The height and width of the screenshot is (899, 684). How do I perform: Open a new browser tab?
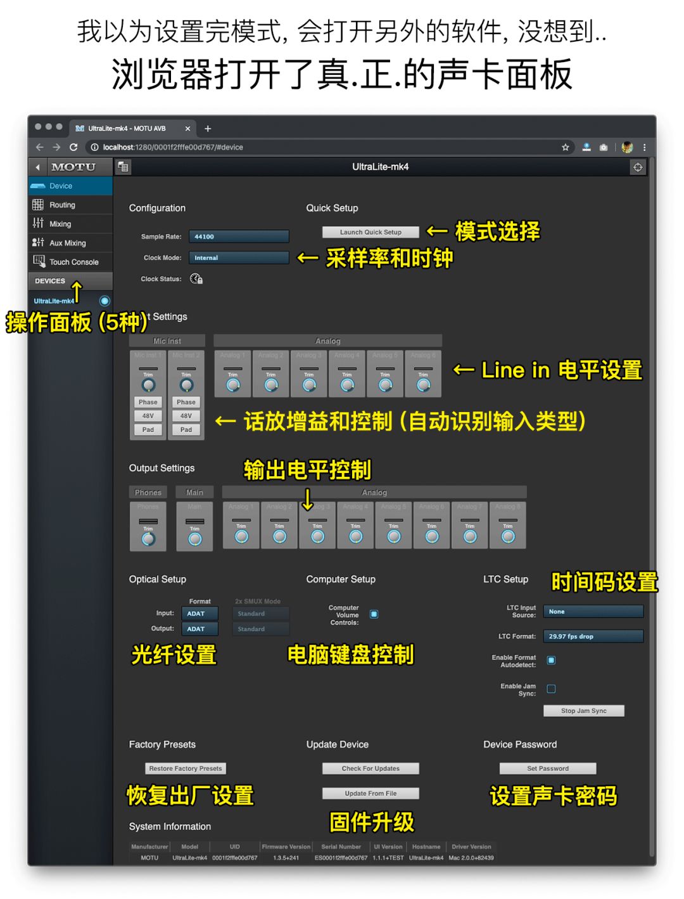208,129
